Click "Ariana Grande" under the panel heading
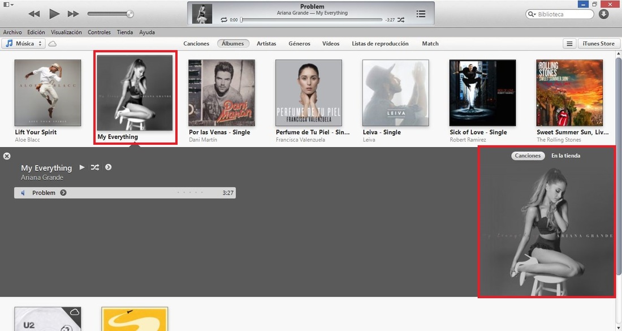This screenshot has height=331, width=622. tap(42, 178)
